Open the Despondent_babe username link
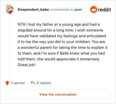 [33, 10]
